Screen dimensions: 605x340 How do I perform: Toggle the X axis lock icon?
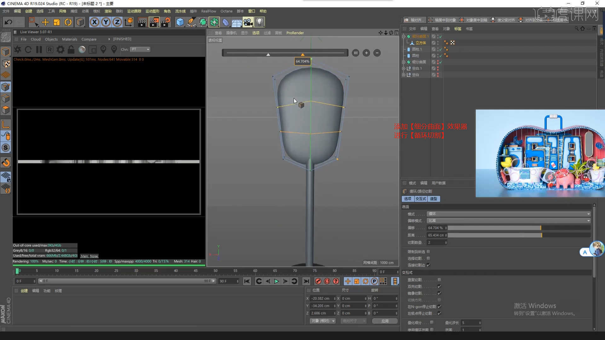[94, 22]
